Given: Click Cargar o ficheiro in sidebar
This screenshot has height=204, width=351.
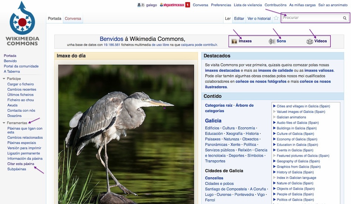Looking at the screenshot, I should click(x=21, y=84).
